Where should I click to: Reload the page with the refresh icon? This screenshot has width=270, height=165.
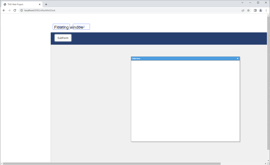tap(15, 10)
